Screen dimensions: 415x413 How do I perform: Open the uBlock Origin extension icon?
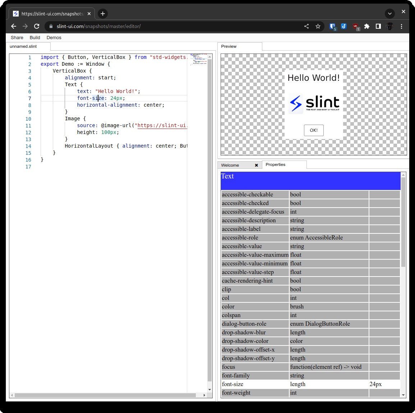tap(355, 27)
